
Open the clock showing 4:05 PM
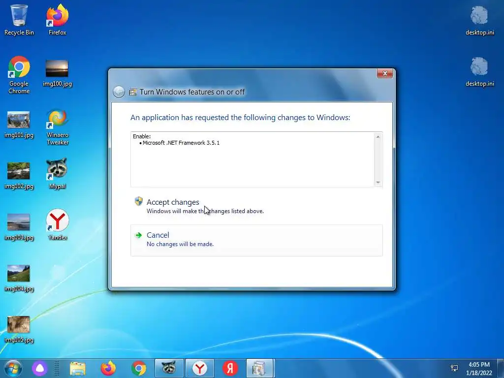(479, 369)
